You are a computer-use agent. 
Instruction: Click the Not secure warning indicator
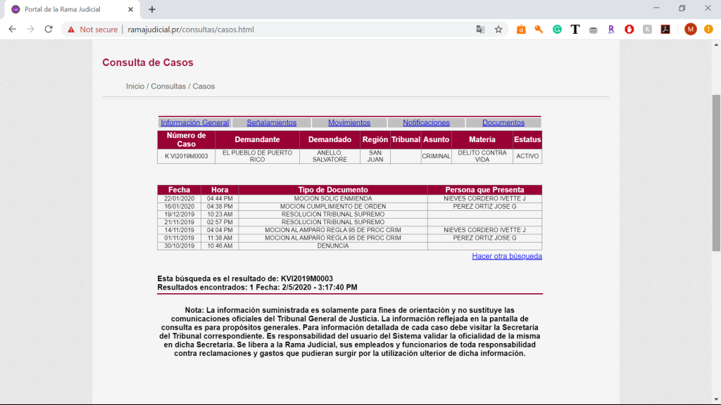click(x=91, y=30)
